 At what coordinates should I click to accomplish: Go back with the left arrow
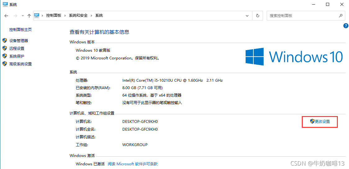pyautogui.click(x=7, y=16)
